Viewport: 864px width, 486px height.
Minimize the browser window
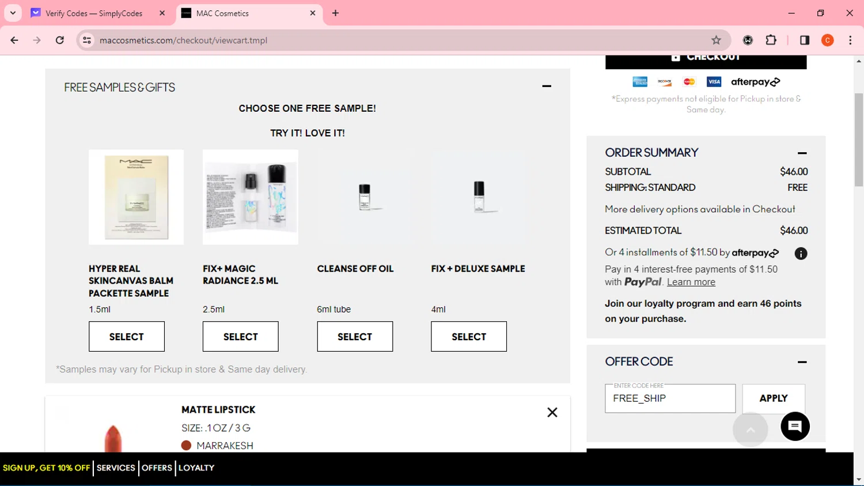(791, 13)
